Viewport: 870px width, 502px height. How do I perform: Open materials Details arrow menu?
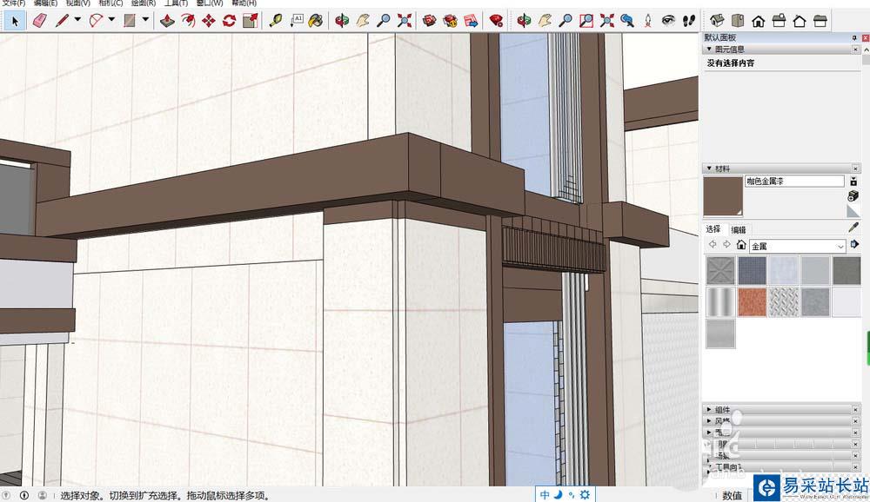(x=854, y=244)
